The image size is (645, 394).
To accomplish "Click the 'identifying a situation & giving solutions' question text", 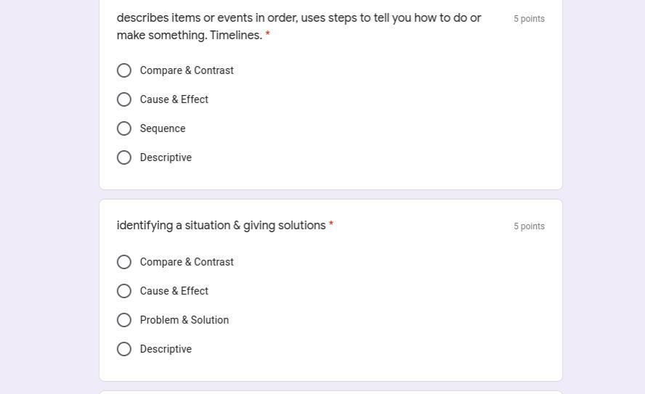I will [222, 226].
